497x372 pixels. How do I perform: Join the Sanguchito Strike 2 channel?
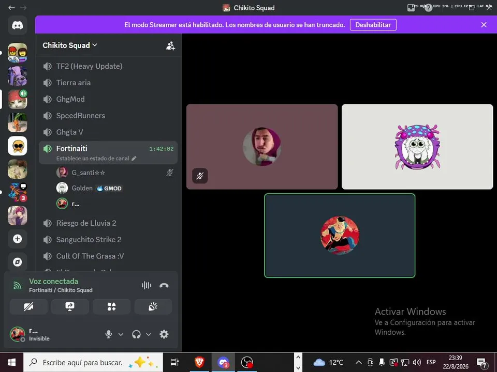[x=108, y=239]
